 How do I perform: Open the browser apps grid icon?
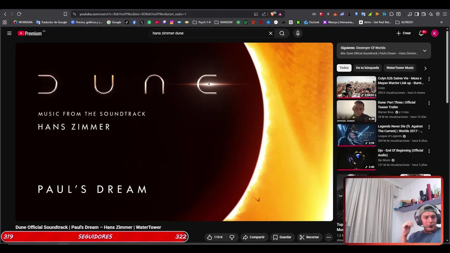[x=5, y=22]
